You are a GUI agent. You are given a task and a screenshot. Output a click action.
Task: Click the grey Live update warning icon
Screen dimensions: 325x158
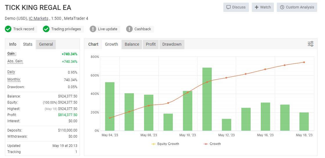pyautogui.click(x=93, y=29)
